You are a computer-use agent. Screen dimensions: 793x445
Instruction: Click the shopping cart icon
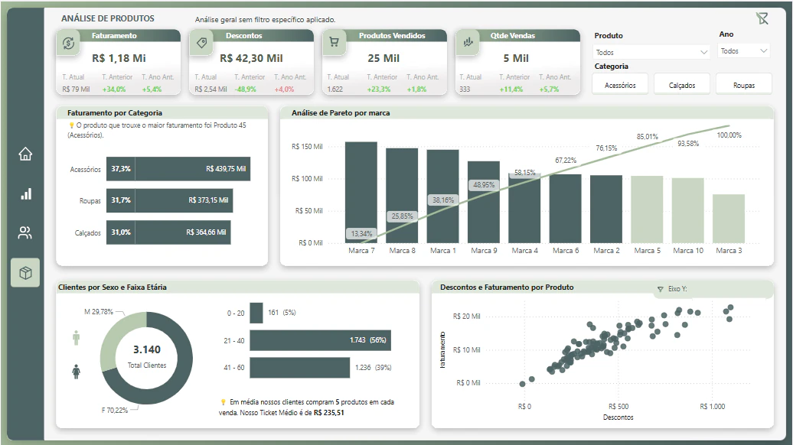334,42
